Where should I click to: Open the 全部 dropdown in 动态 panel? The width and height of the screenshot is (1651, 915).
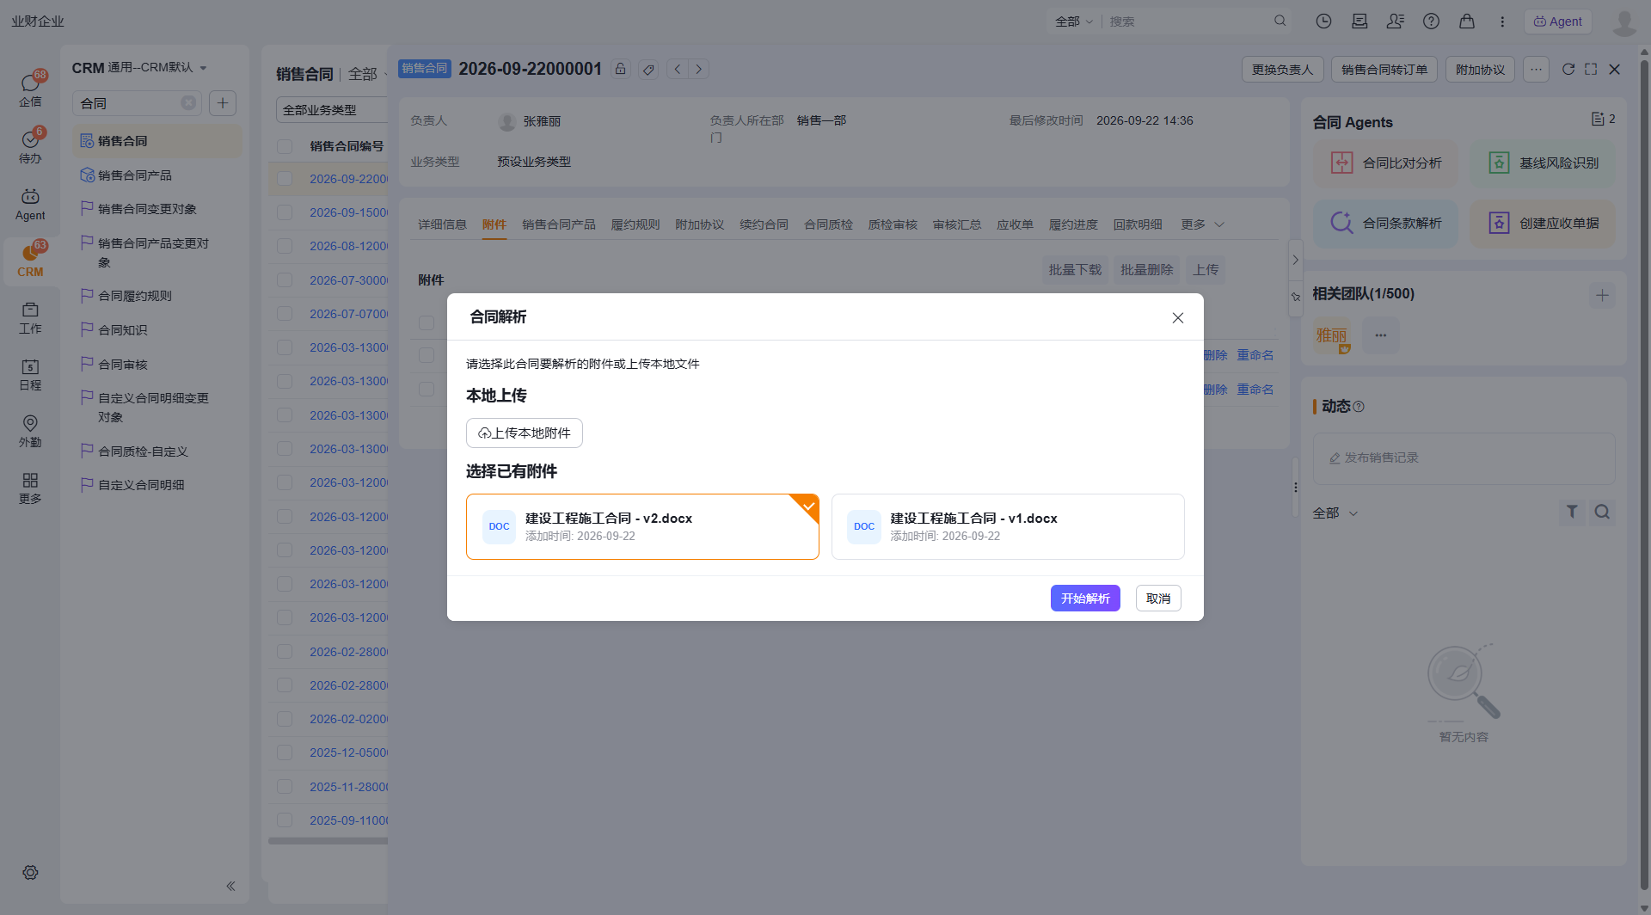1335,513
